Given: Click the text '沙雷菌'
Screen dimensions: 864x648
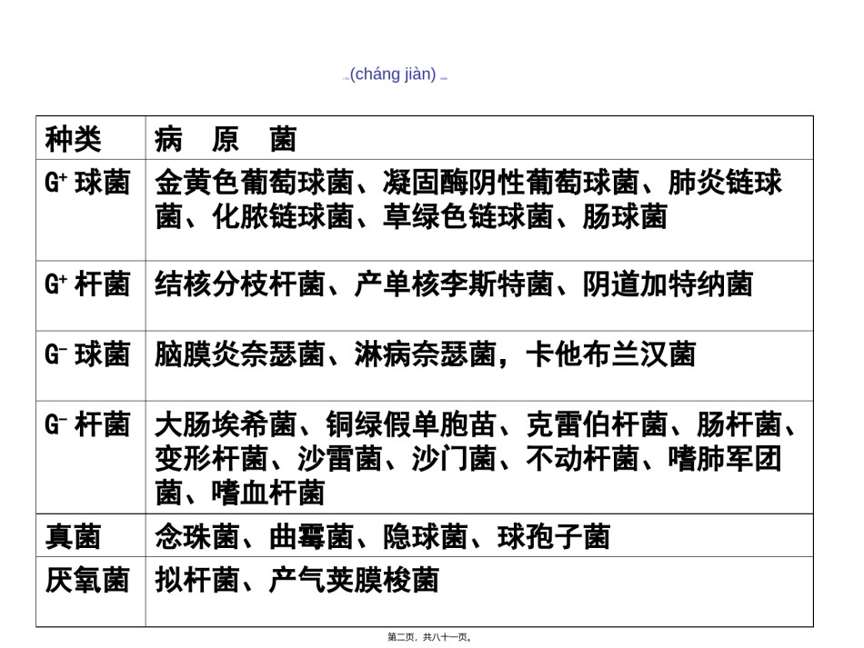Looking at the screenshot, I should click(339, 459).
